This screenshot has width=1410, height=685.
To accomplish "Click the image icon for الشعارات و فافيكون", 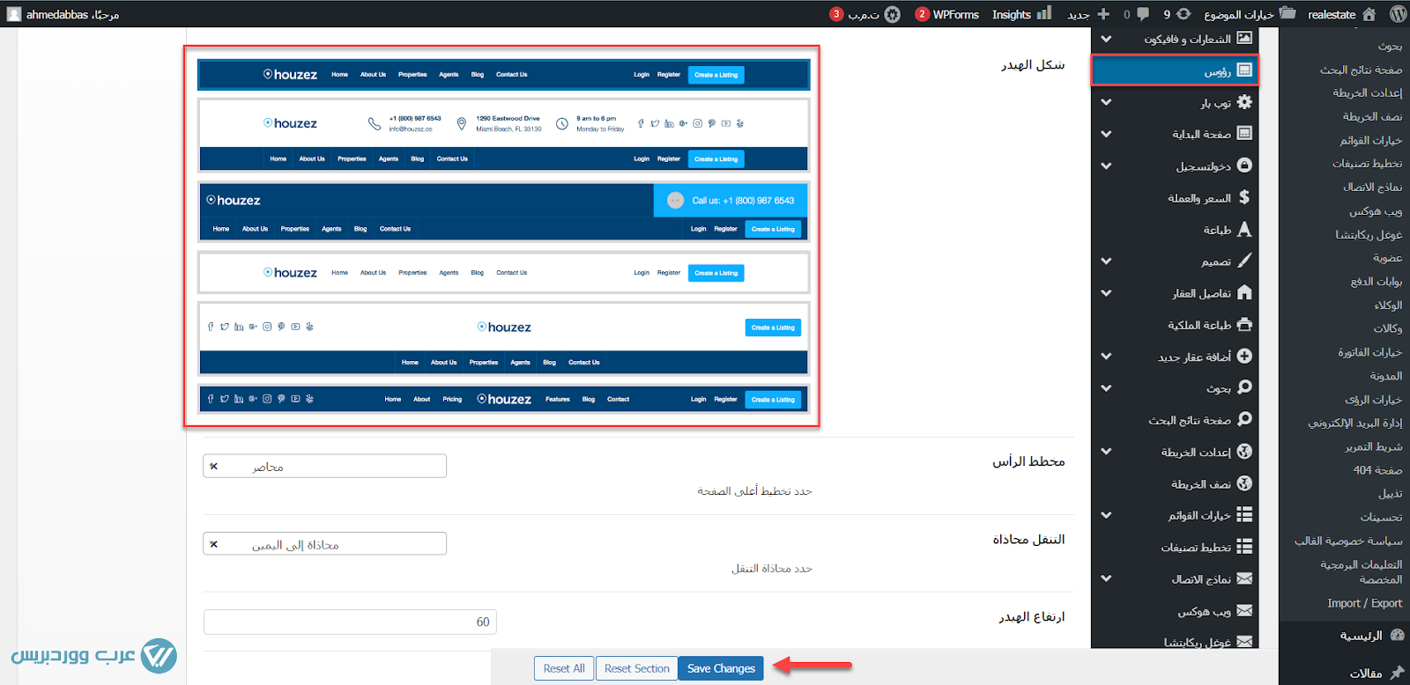I will pos(1244,38).
